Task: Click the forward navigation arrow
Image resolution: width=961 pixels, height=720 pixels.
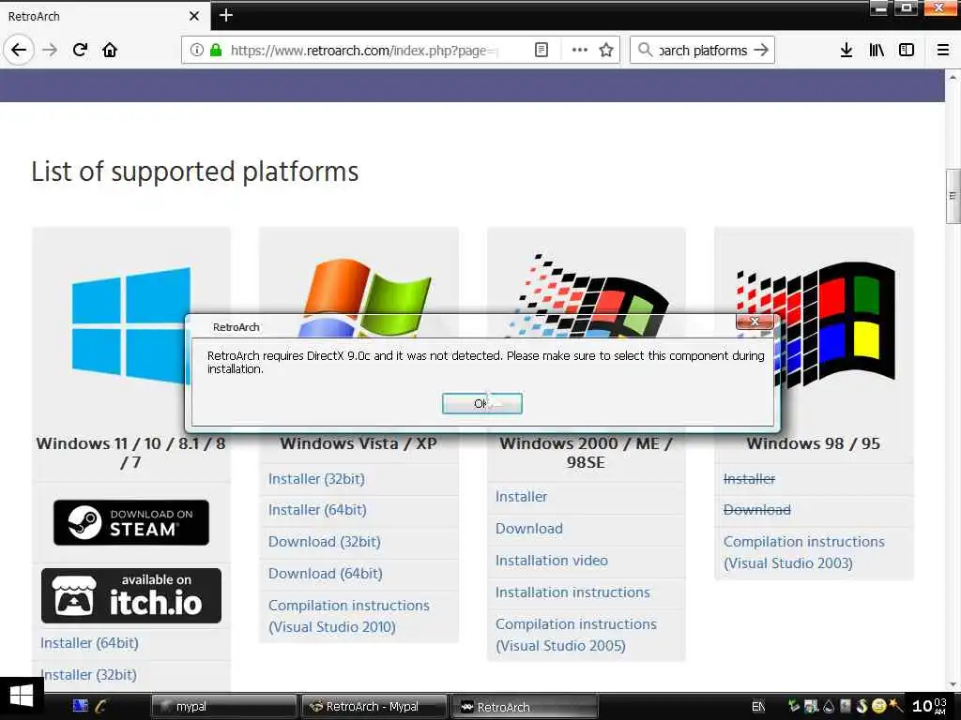Action: point(50,50)
